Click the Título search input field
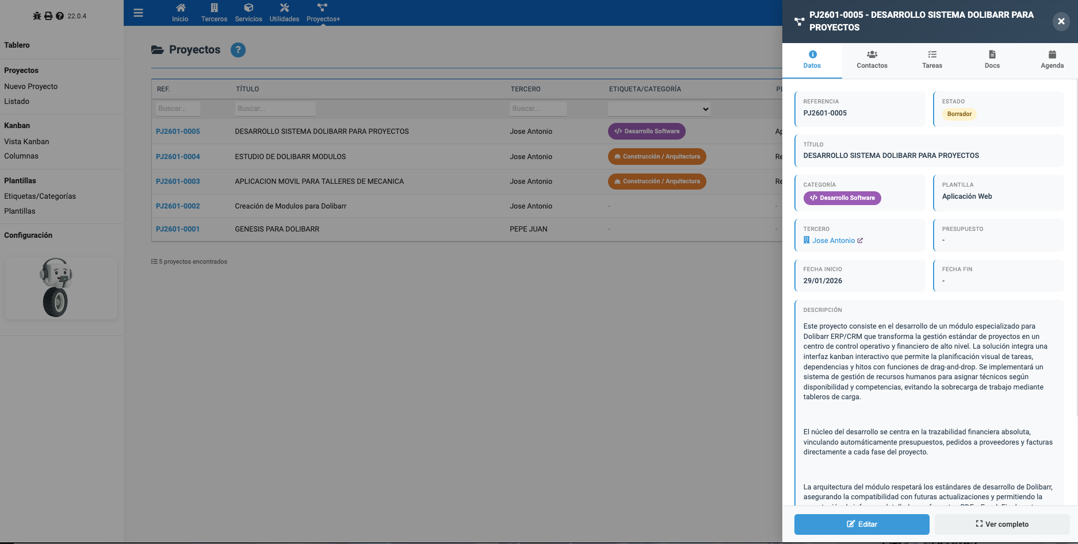1078x544 pixels. (x=276, y=109)
